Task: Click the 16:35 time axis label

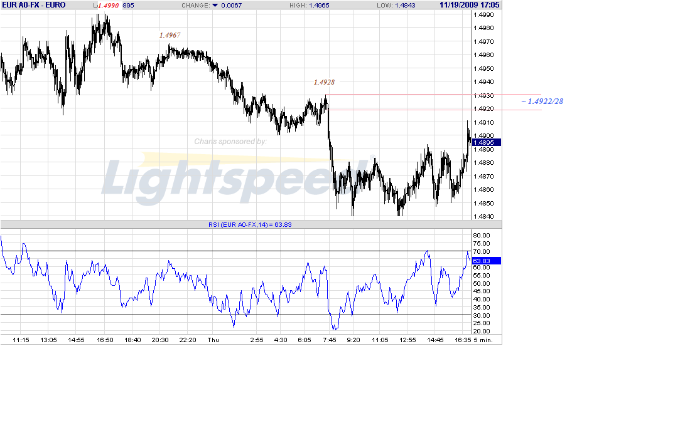Action: [x=463, y=340]
